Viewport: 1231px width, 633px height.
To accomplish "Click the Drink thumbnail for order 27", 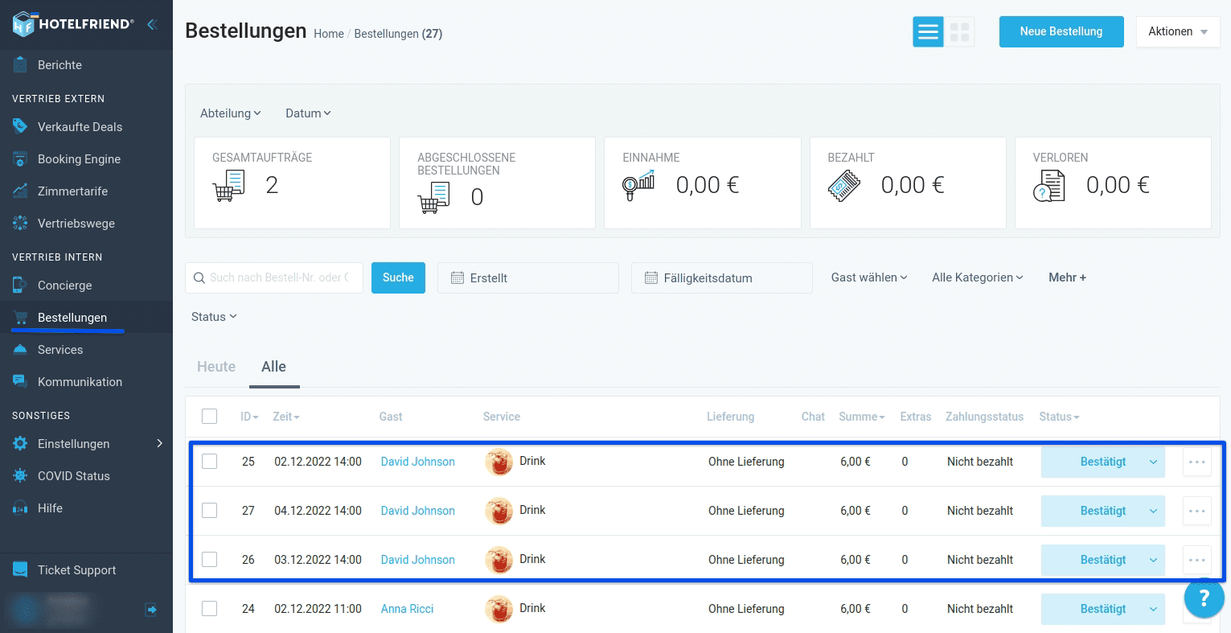I will click(x=499, y=511).
